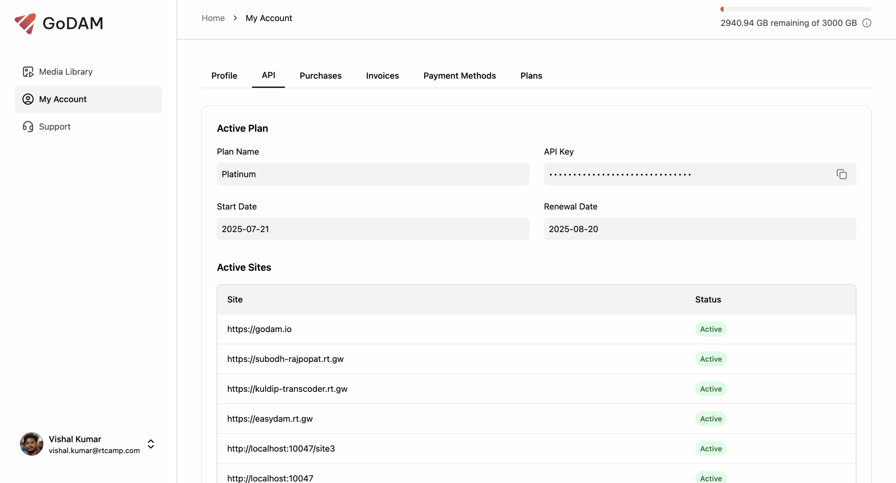Viewport: 896px width, 483px height.
Task: Select the Renewal Date field
Action: pyautogui.click(x=699, y=229)
